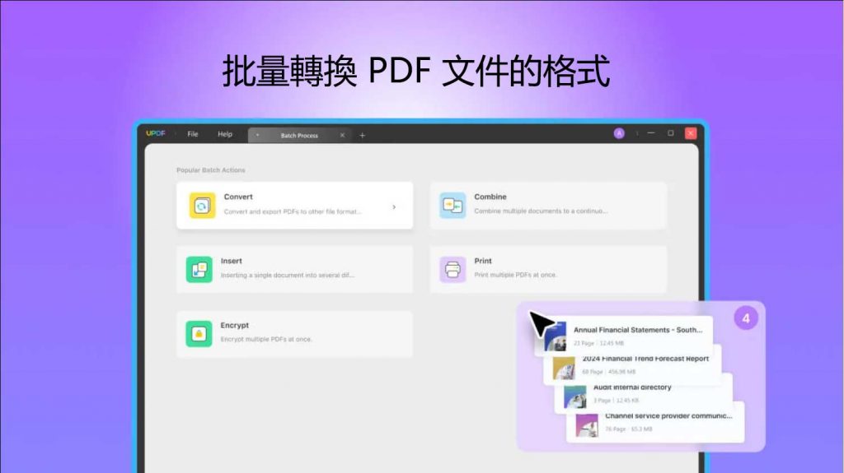The width and height of the screenshot is (844, 473).
Task: Select the Batch Process tab
Action: point(299,136)
